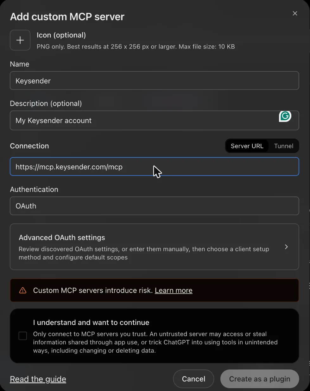Switch connection to Server URL
310x391 pixels.
coord(247,146)
